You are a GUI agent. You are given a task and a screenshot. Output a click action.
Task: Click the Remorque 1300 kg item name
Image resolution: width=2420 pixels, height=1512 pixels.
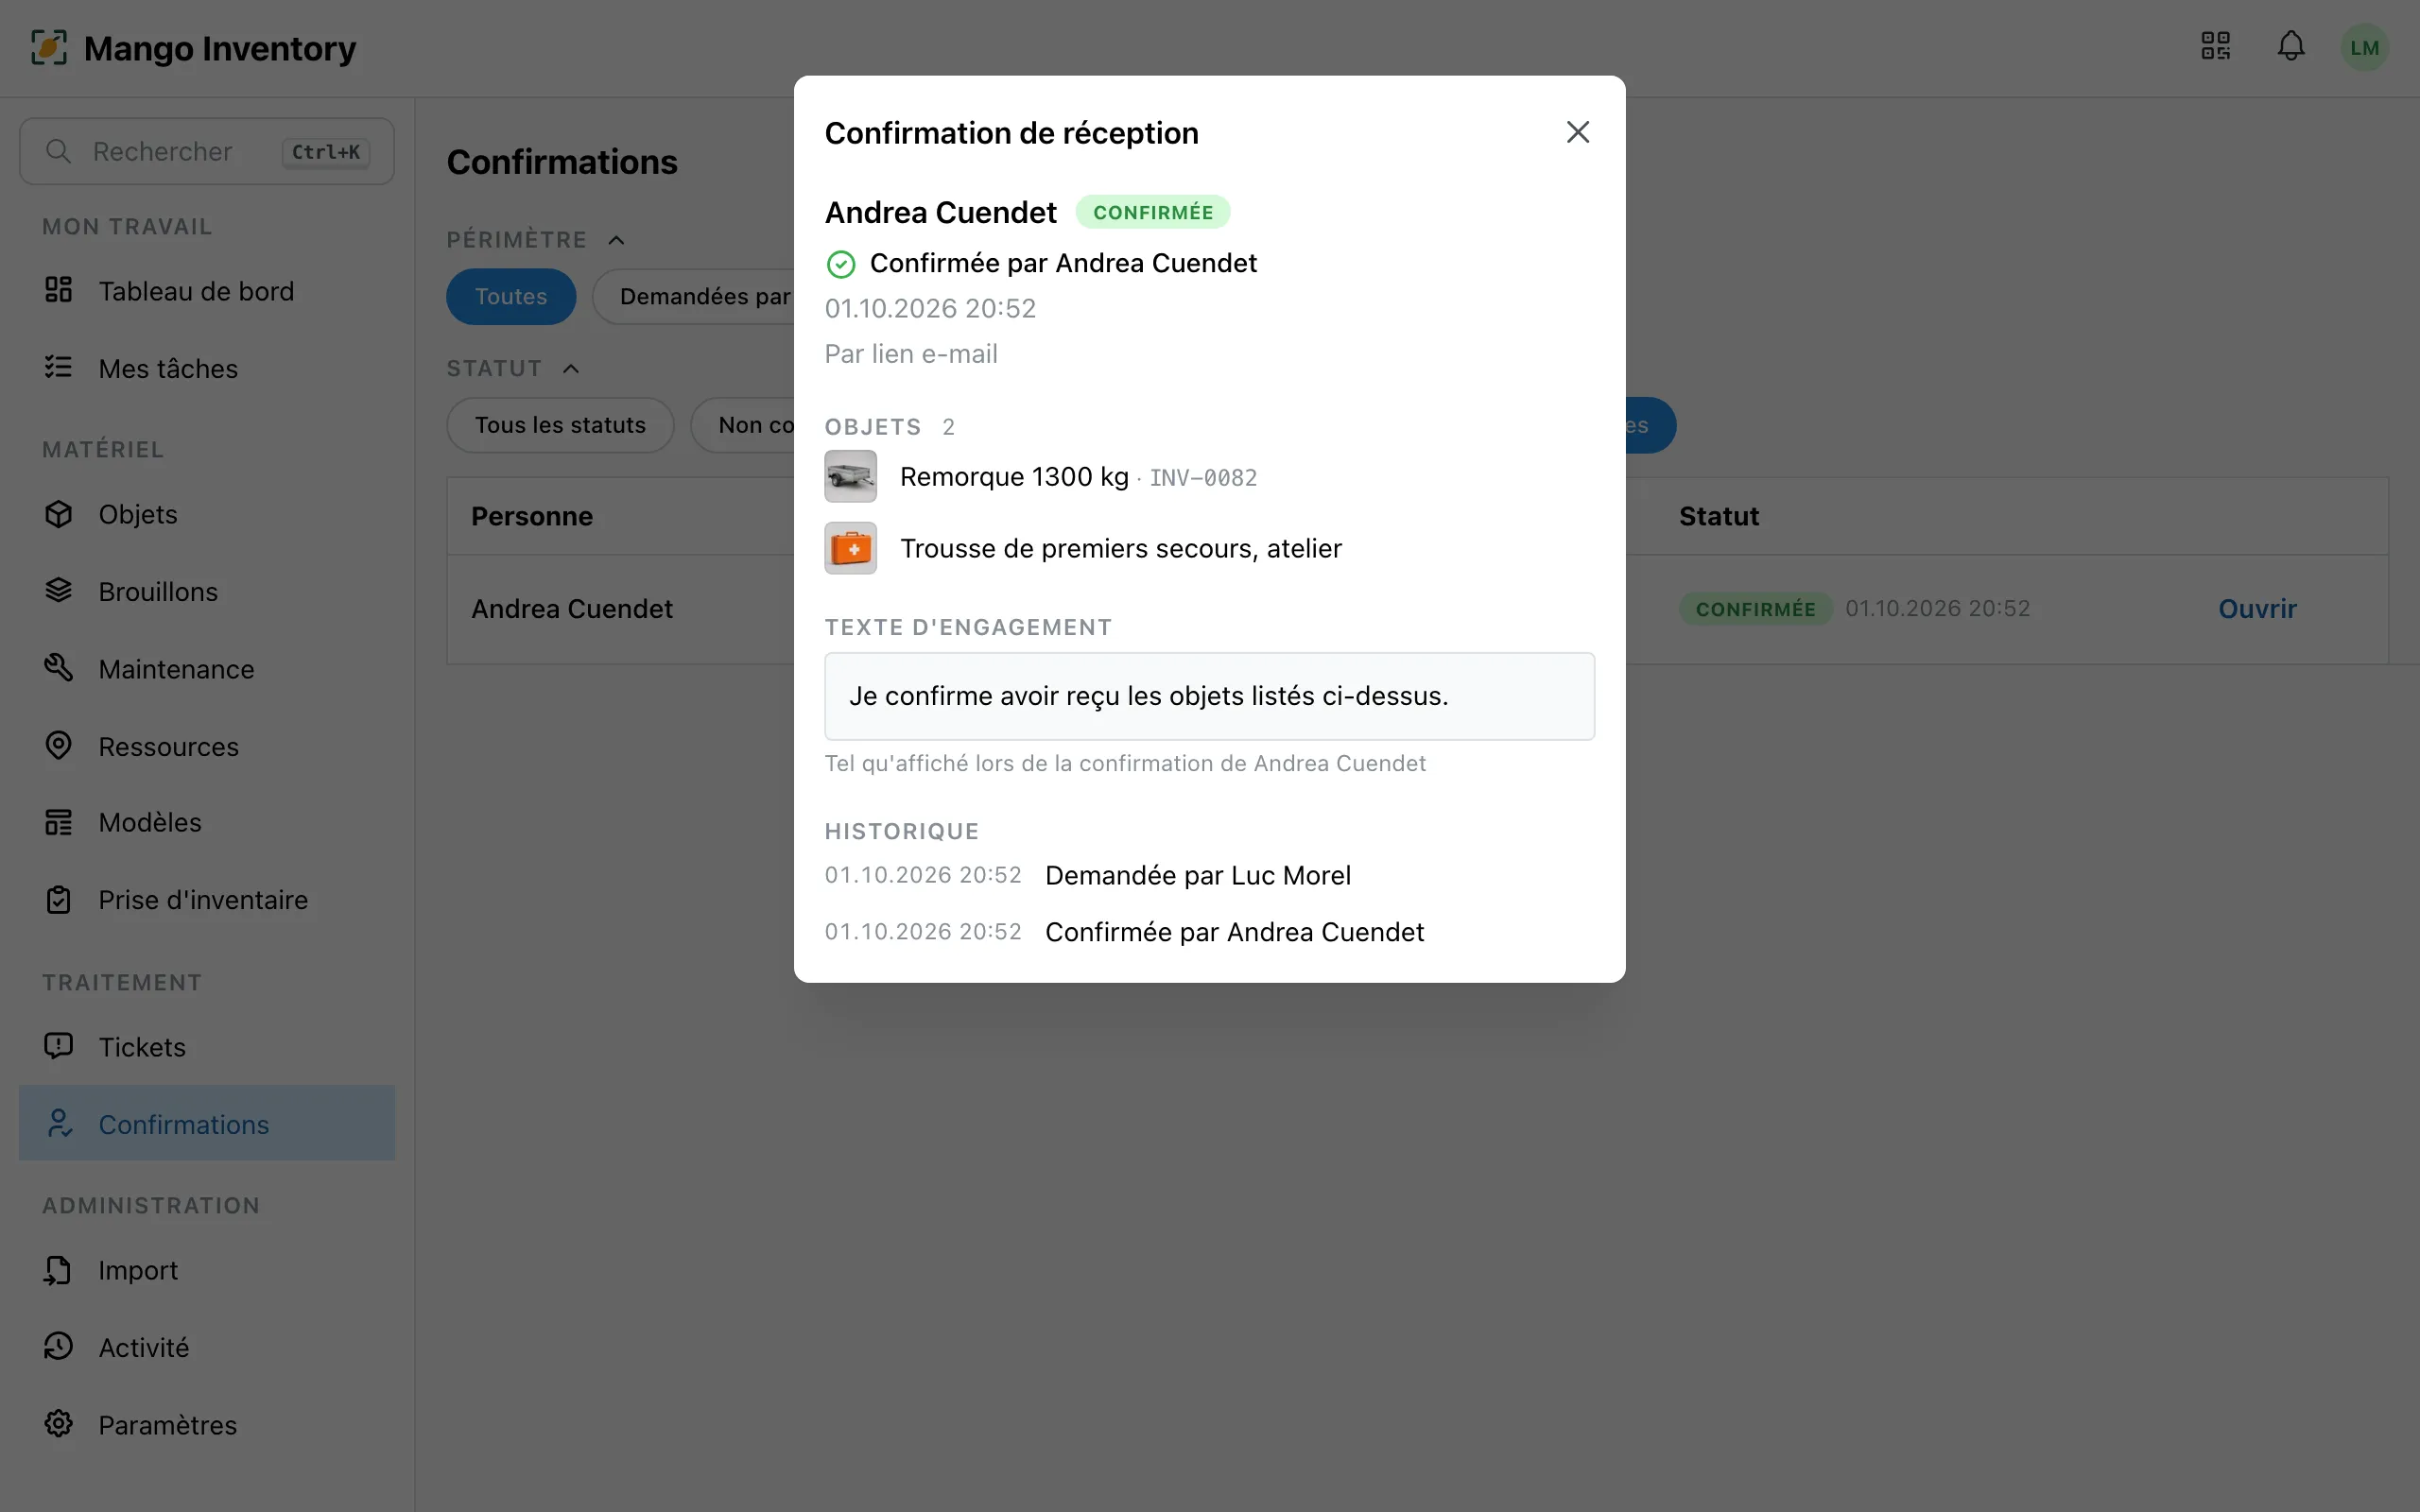pos(1014,477)
